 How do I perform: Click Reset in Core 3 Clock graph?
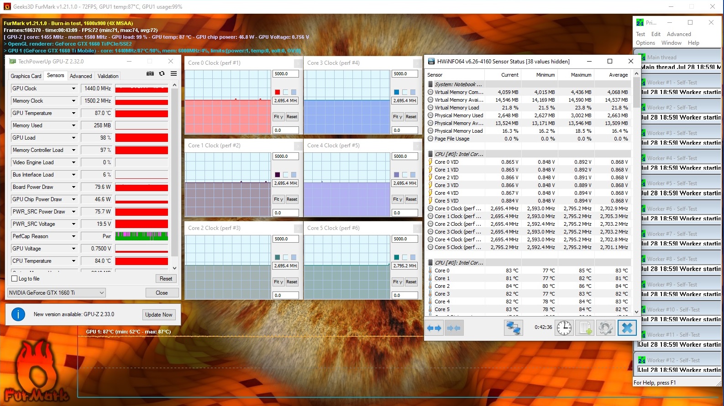[x=411, y=117]
